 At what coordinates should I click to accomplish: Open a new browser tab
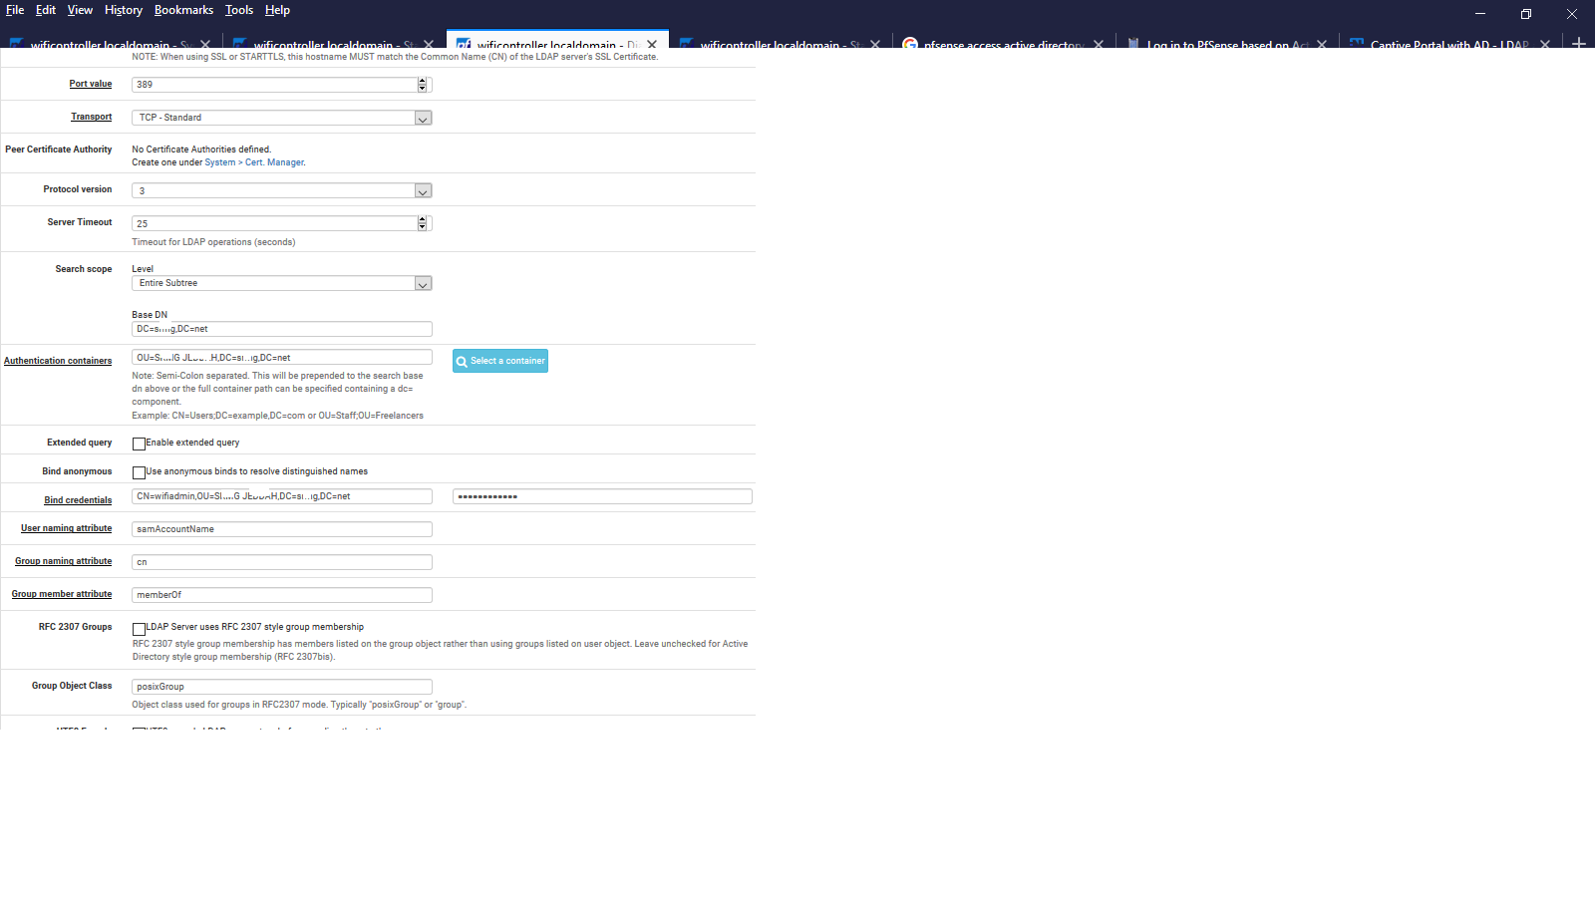tap(1579, 43)
